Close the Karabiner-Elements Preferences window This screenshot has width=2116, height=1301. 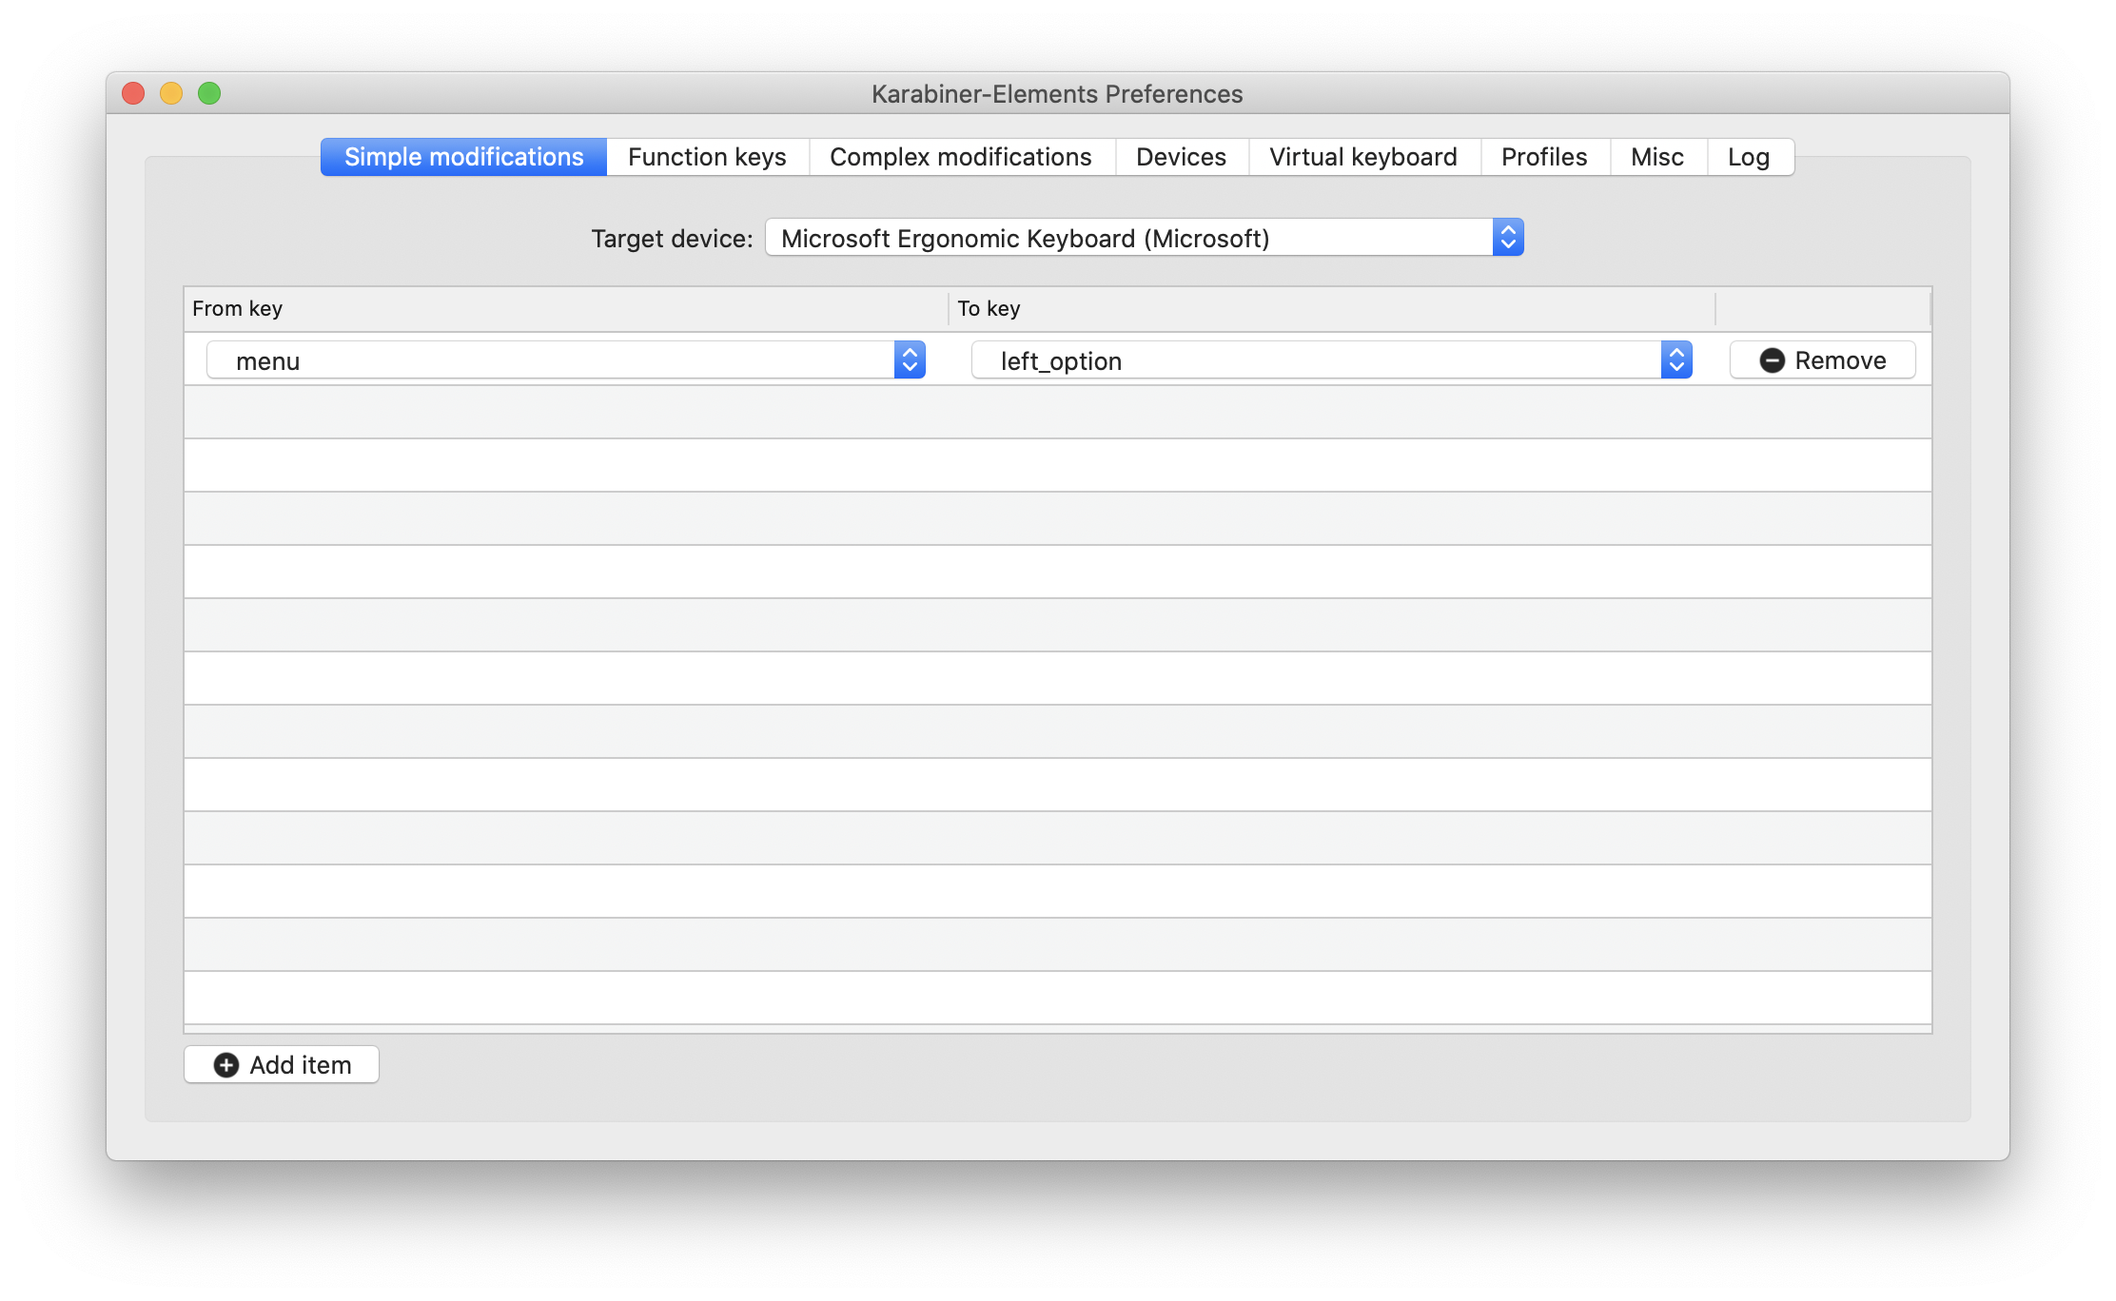tap(133, 93)
